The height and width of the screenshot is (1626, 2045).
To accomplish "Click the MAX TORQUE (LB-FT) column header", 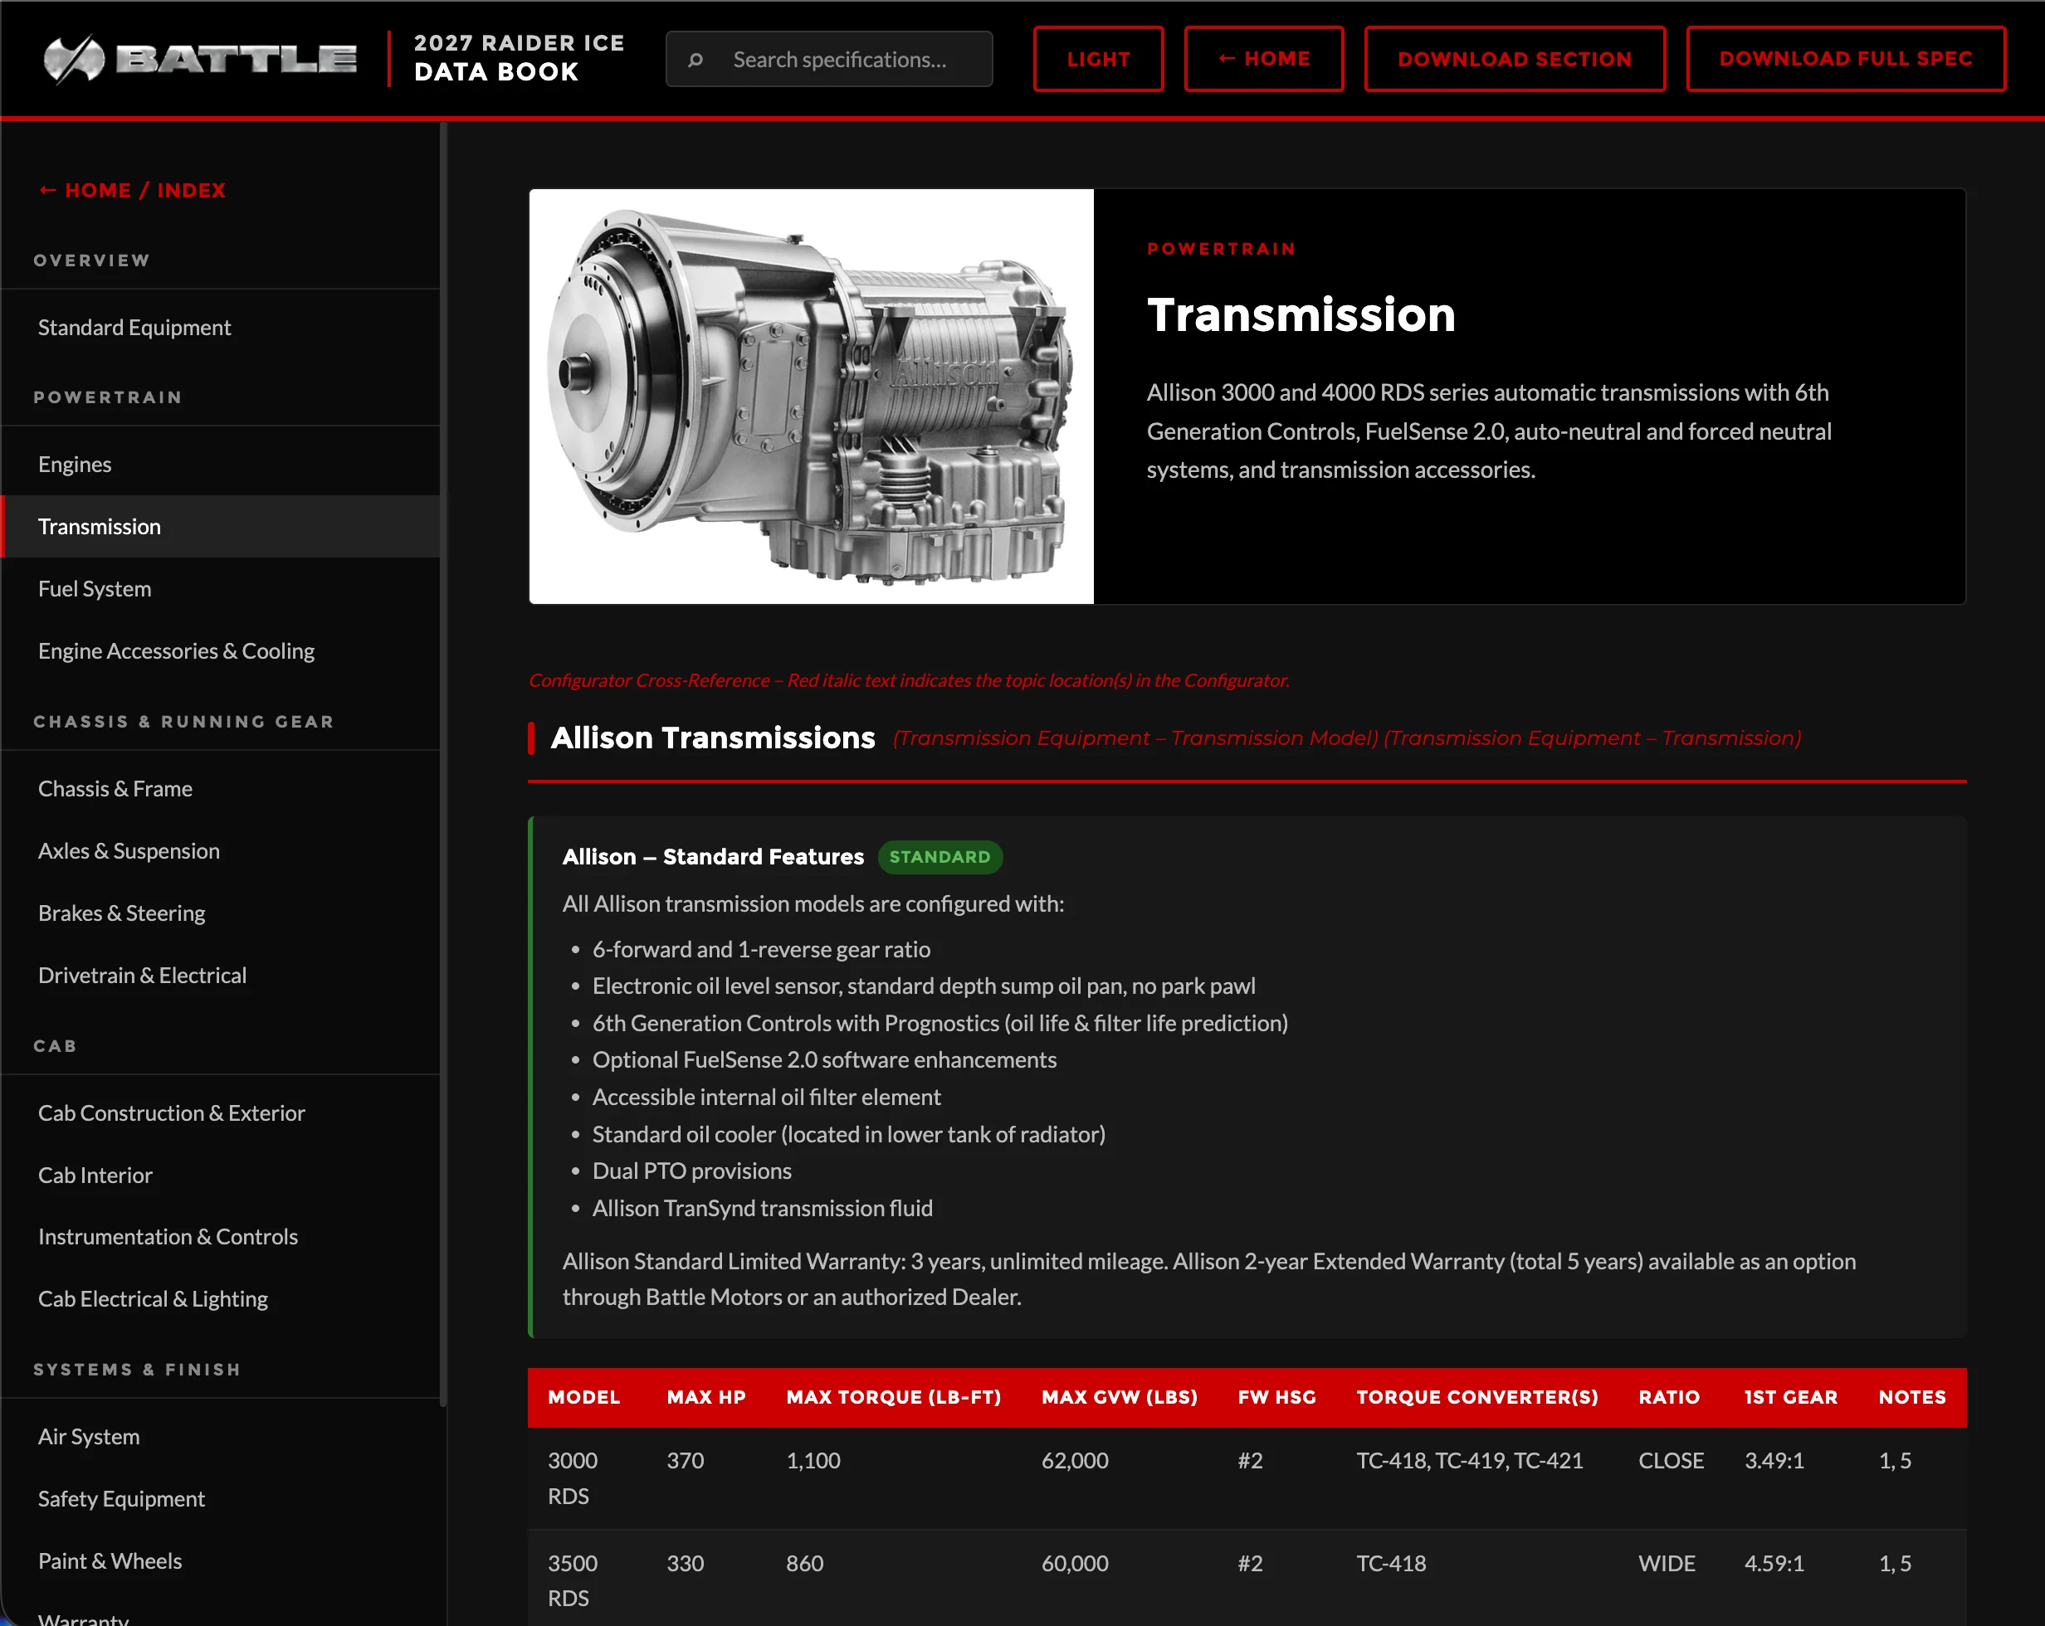I will (894, 1398).
